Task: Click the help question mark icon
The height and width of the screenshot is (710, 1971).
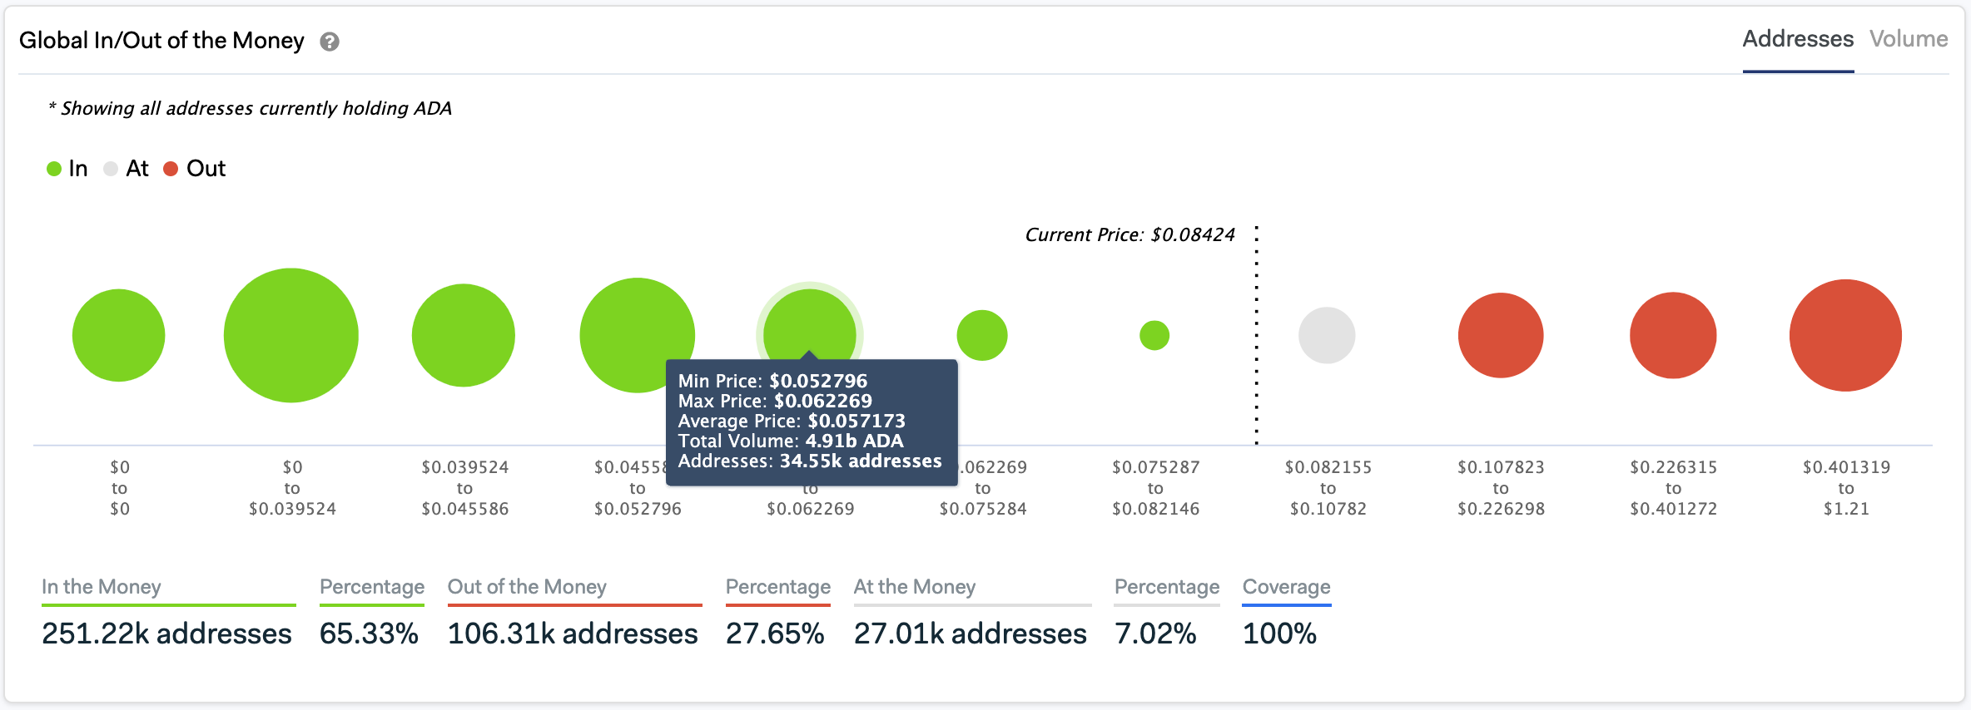Action: pos(330,42)
